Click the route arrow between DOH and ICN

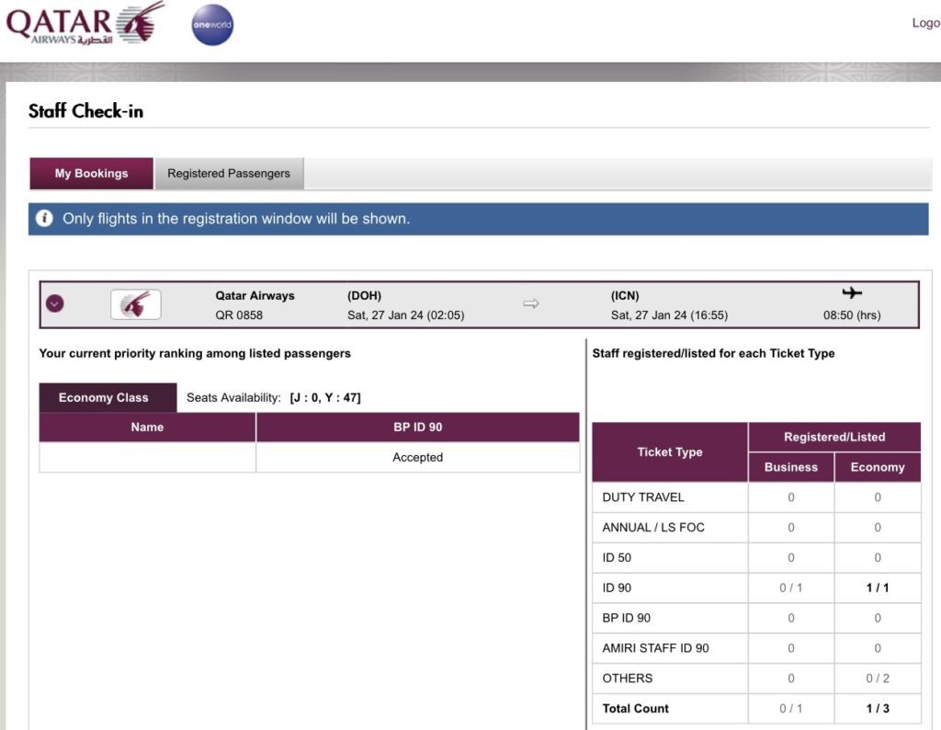coord(530,303)
